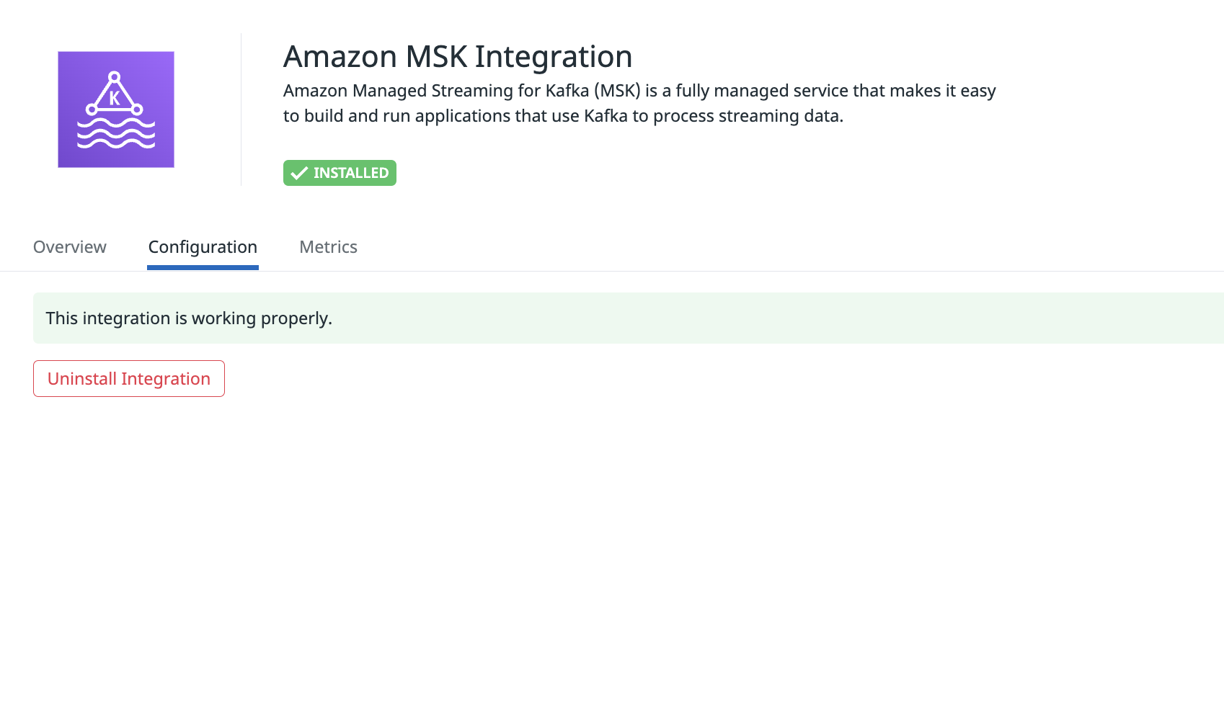Image resolution: width=1224 pixels, height=706 pixels.
Task: Click the letter K inside the MSK logo
Action: point(114,98)
